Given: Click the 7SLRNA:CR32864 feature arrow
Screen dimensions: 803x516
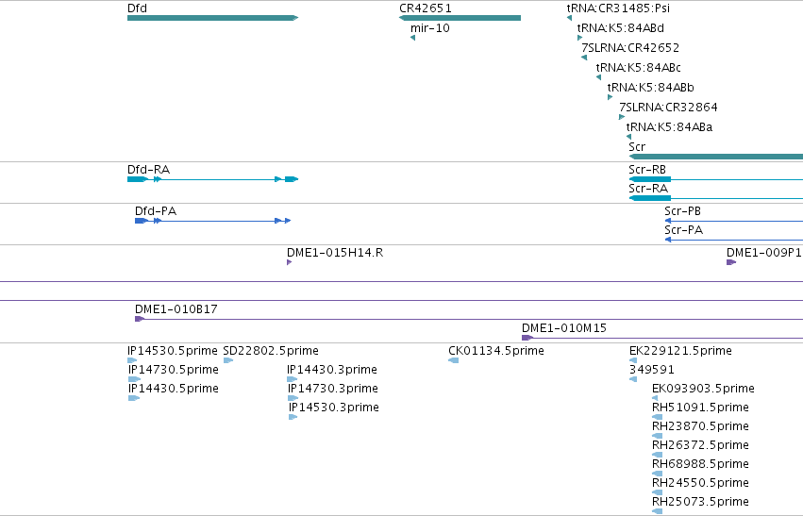Looking at the screenshot, I should click(x=622, y=117).
